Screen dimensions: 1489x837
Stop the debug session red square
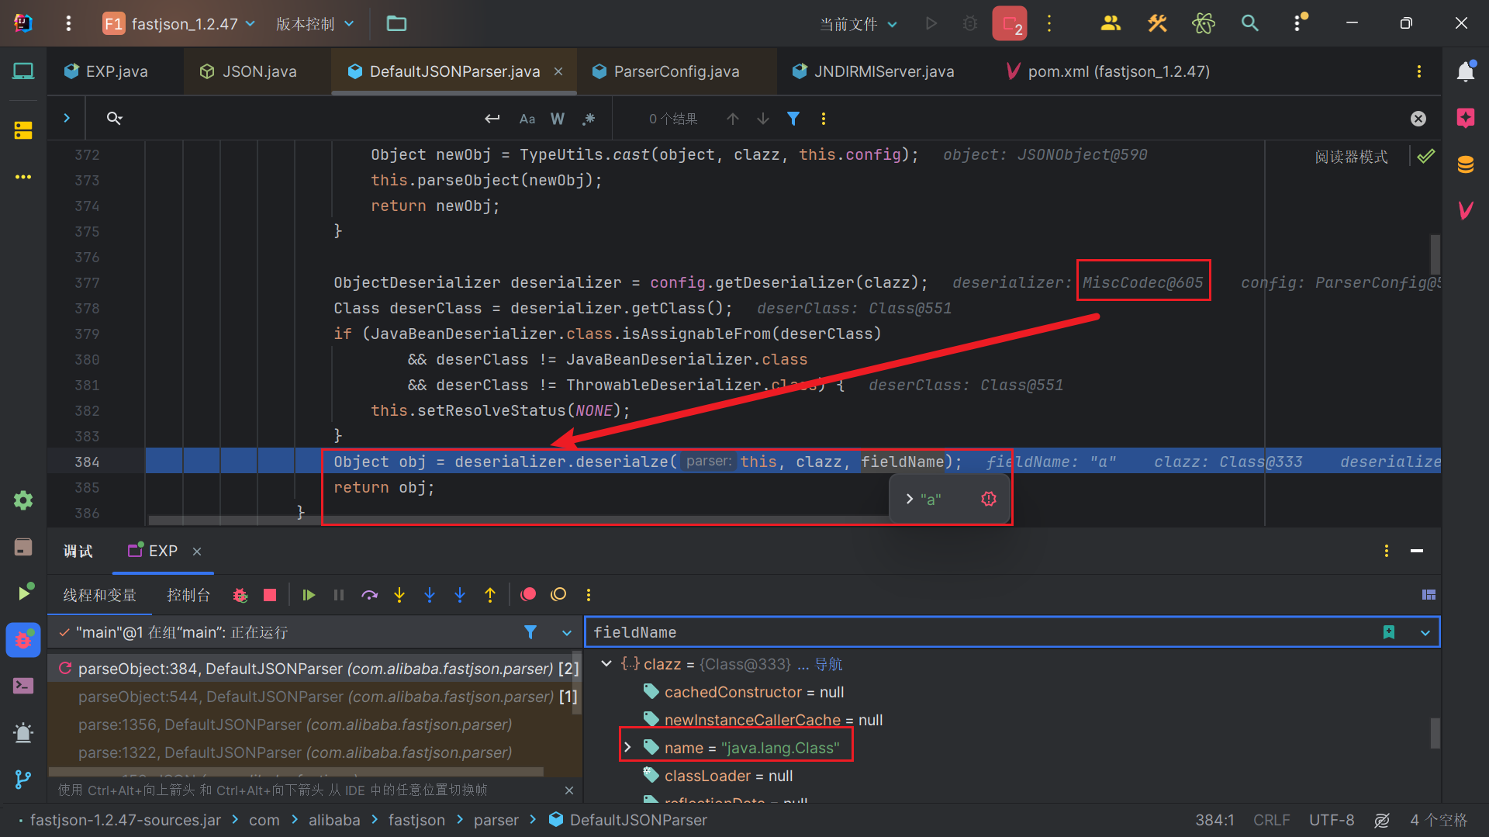point(270,595)
